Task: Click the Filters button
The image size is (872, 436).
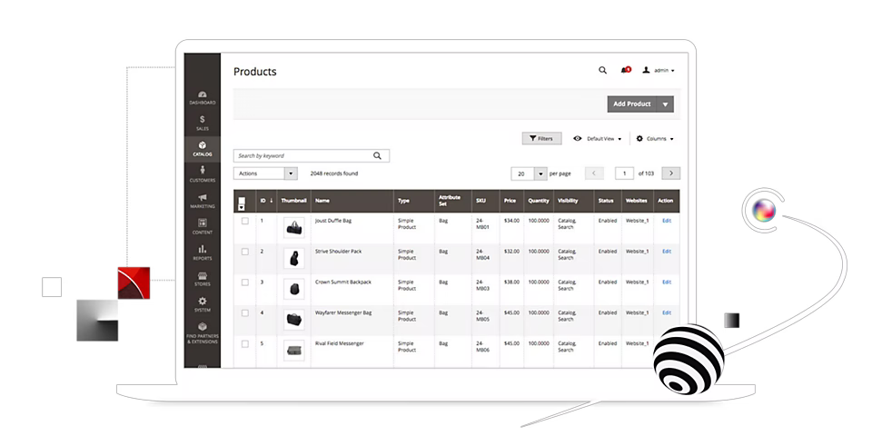Action: pyautogui.click(x=541, y=139)
